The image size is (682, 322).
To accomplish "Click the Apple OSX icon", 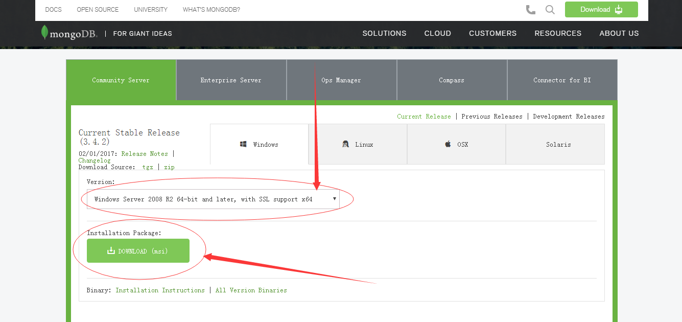I will 448,145.
